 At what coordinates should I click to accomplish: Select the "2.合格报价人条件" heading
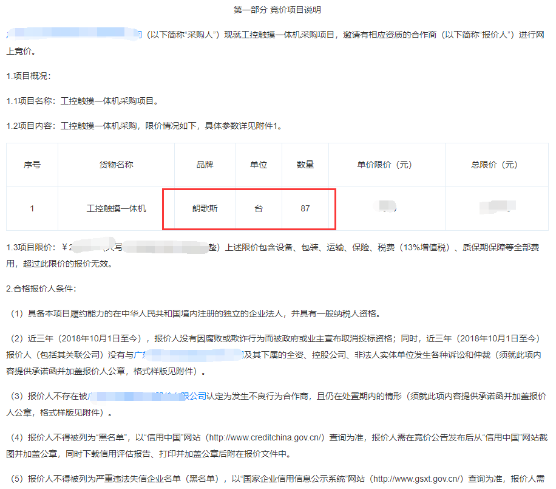(x=41, y=289)
